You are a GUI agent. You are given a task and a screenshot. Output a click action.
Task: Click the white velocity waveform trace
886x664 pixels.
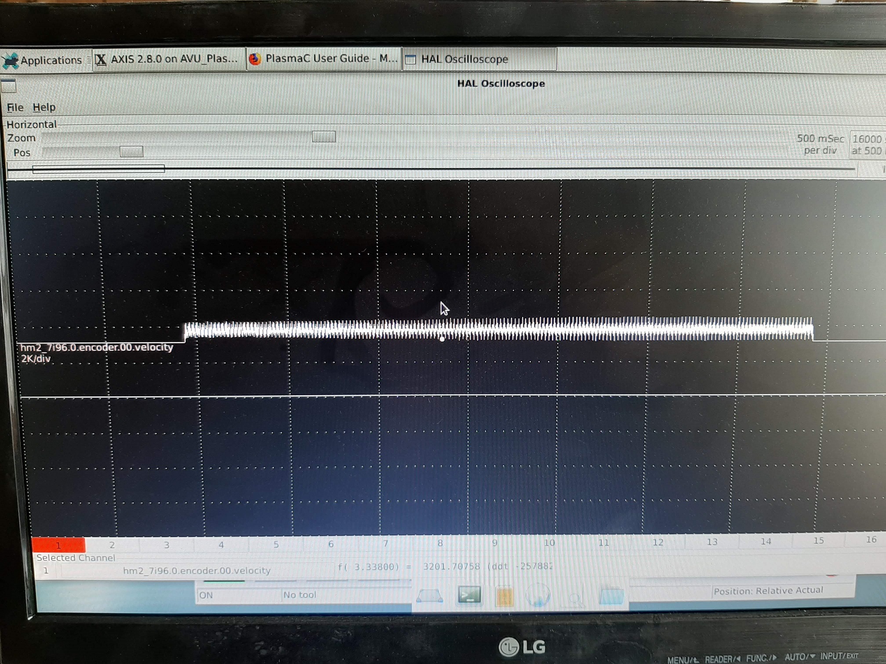[498, 328]
